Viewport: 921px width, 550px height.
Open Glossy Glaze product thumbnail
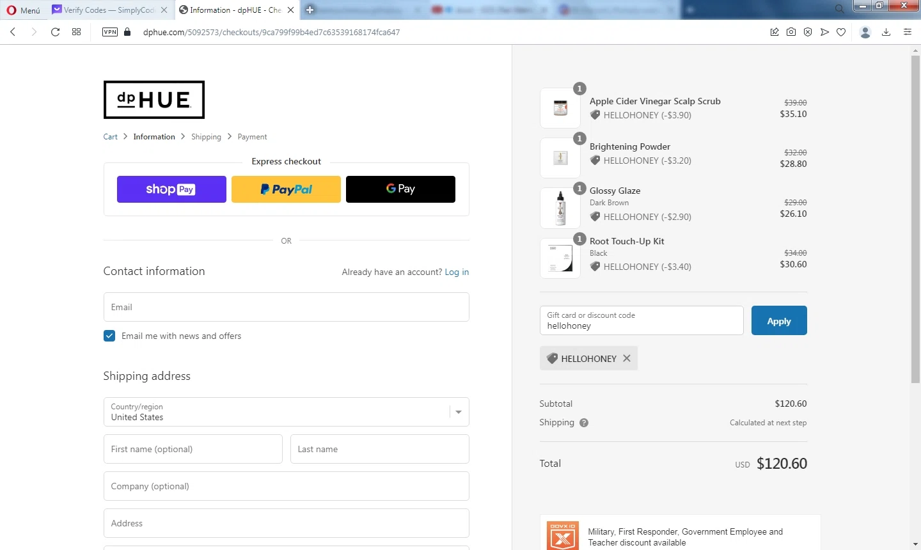560,208
